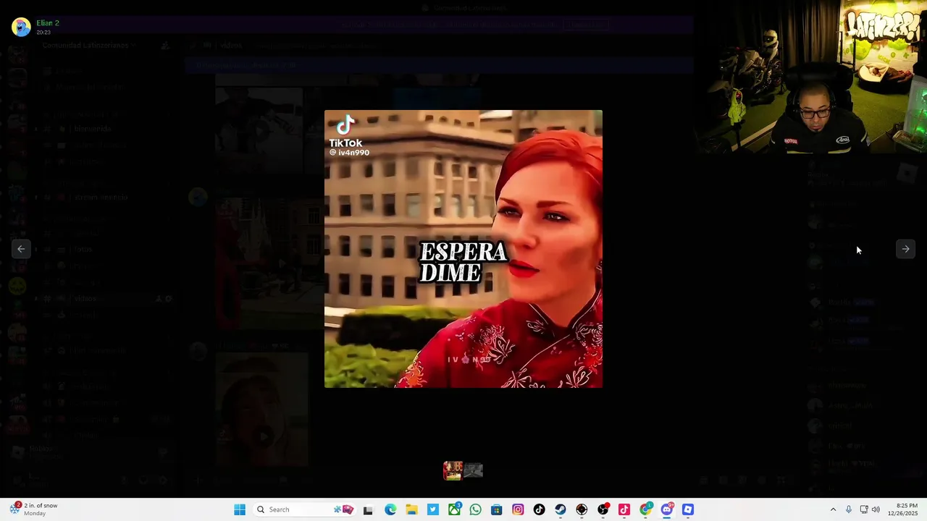Open the network tray icon
Viewport: 927px width, 521px height.
click(864, 509)
